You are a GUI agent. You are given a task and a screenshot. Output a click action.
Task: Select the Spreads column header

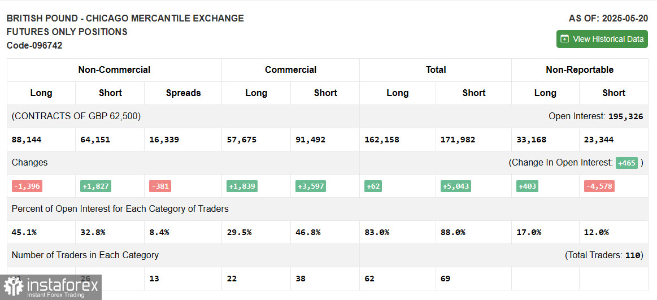click(x=183, y=93)
